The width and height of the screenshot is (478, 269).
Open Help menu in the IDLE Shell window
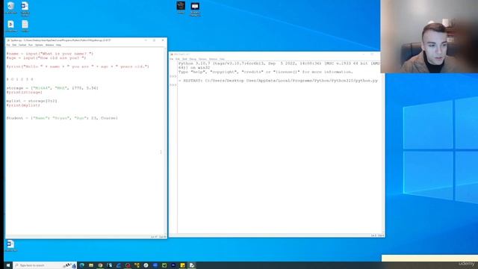coord(222,59)
